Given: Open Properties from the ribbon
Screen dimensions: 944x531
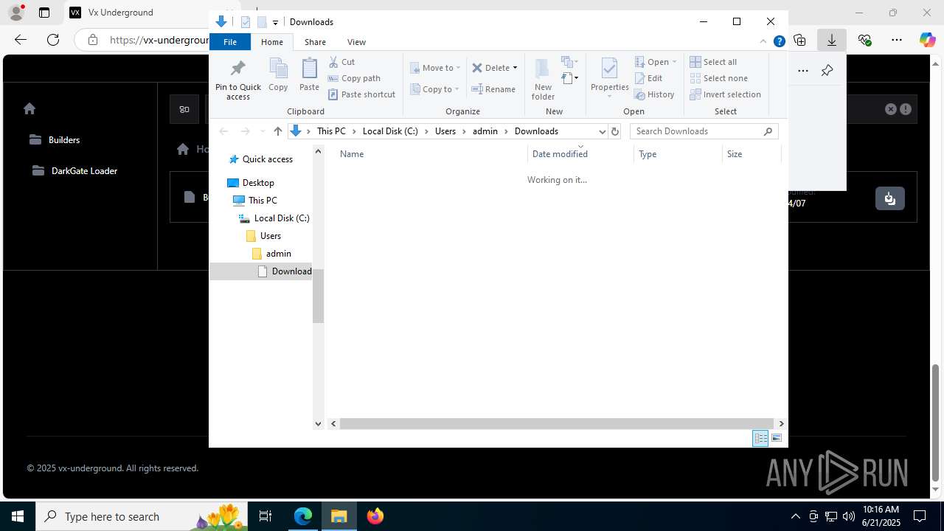Looking at the screenshot, I should pyautogui.click(x=609, y=77).
